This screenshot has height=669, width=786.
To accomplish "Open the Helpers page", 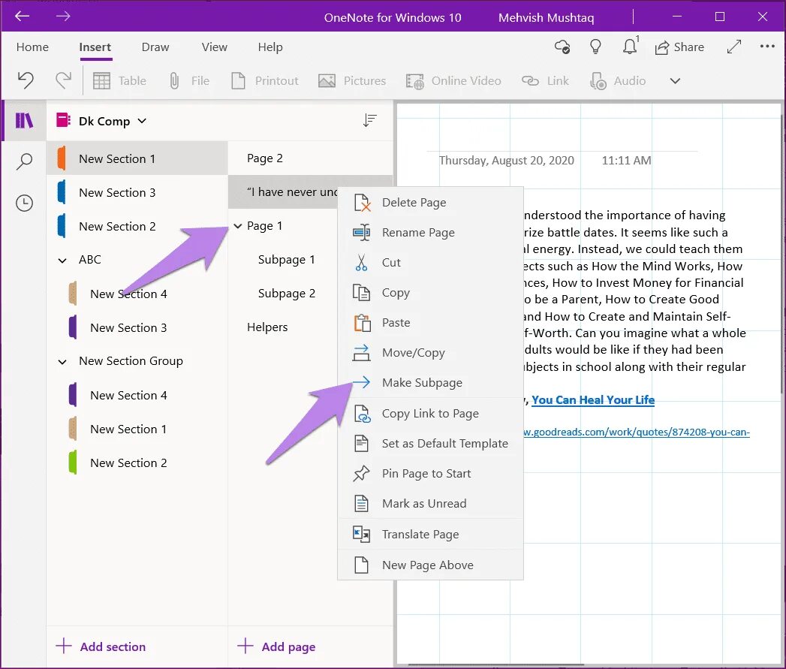I will pyautogui.click(x=267, y=327).
